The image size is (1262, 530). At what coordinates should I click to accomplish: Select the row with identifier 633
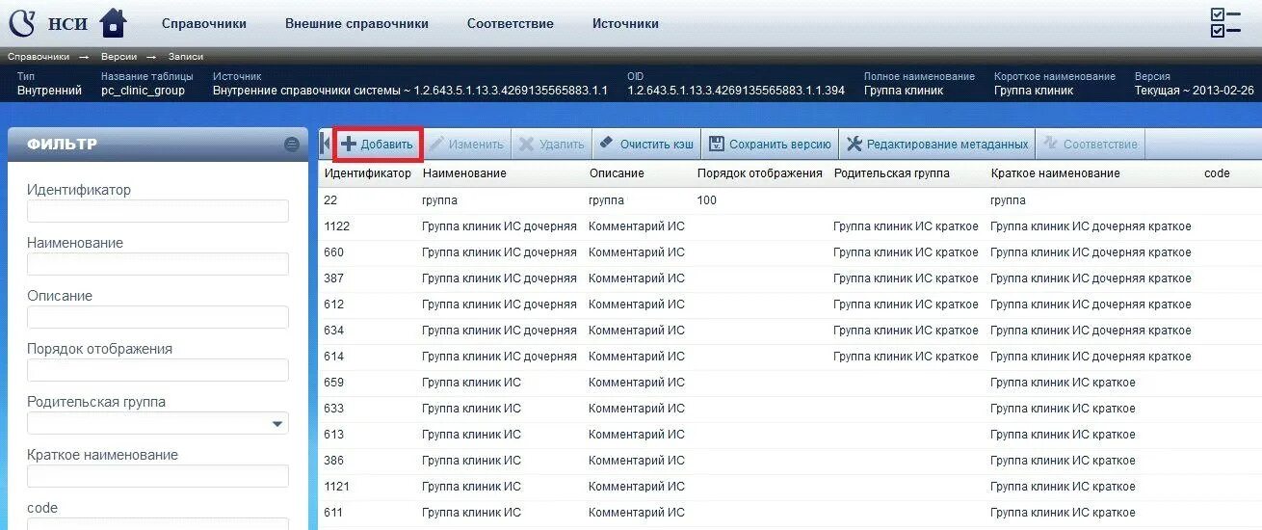point(790,409)
